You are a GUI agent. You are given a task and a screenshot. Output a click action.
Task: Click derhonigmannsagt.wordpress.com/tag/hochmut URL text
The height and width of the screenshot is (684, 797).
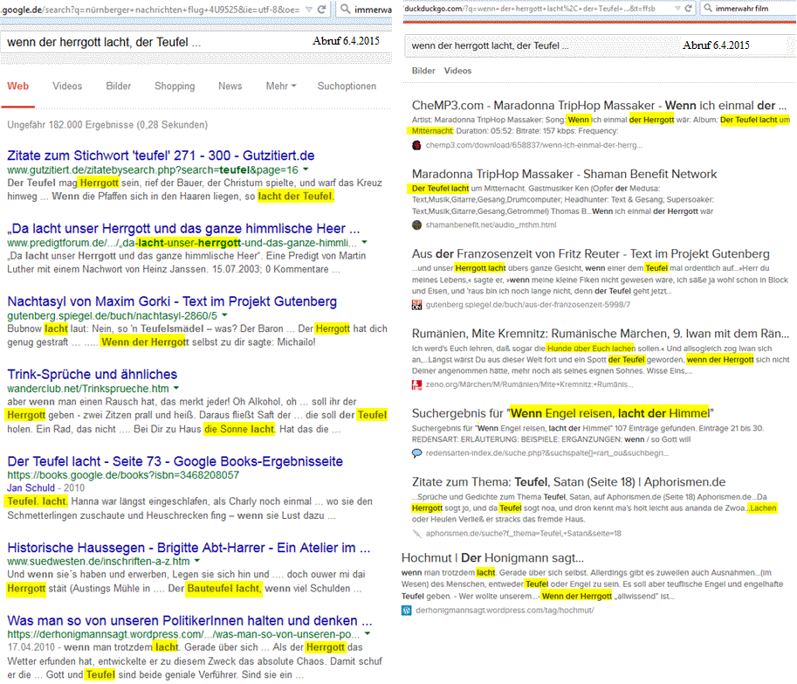tap(505, 611)
